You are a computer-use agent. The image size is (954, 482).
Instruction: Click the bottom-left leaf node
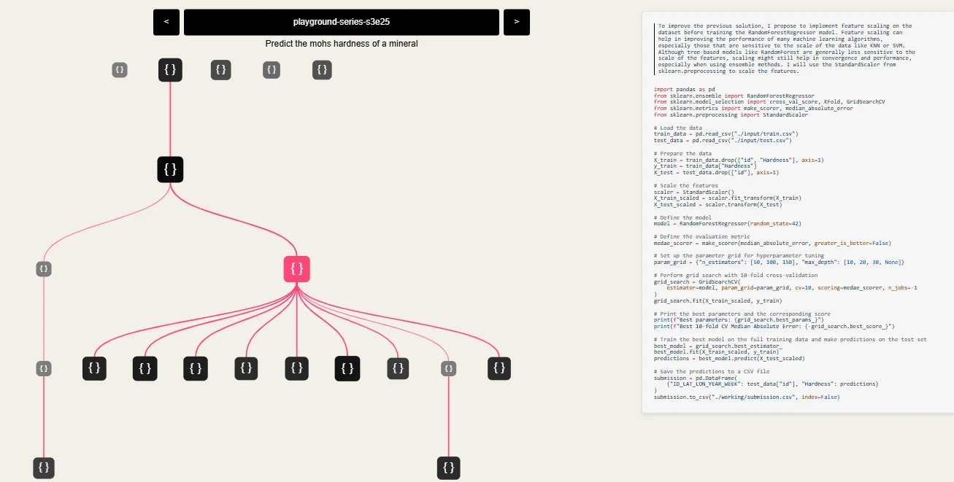pos(44,467)
